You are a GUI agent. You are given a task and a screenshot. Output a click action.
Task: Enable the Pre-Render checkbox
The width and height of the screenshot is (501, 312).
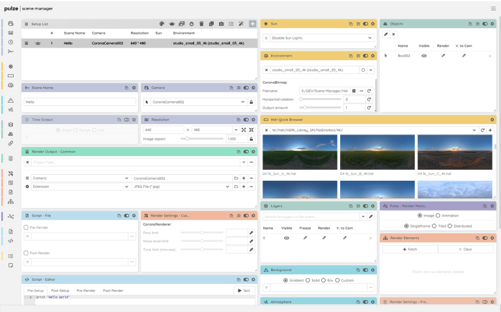pyautogui.click(x=26, y=227)
